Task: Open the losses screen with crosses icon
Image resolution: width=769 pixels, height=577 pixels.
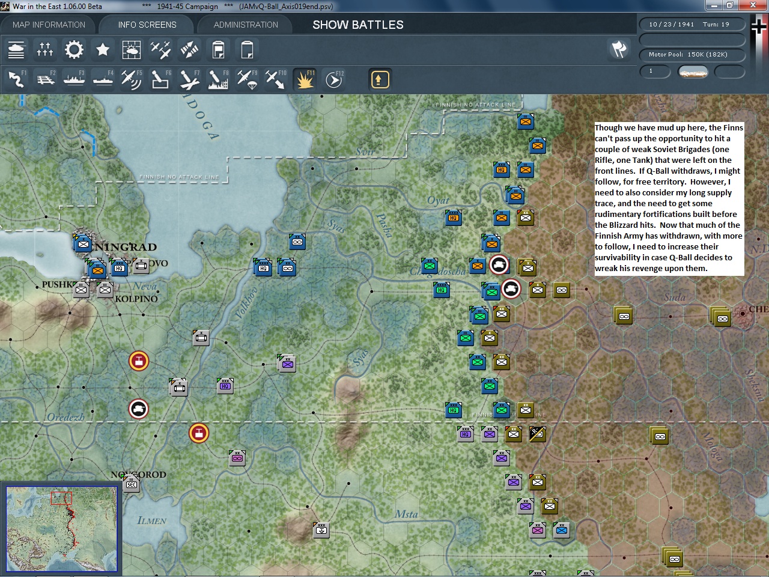Action: (x=45, y=49)
